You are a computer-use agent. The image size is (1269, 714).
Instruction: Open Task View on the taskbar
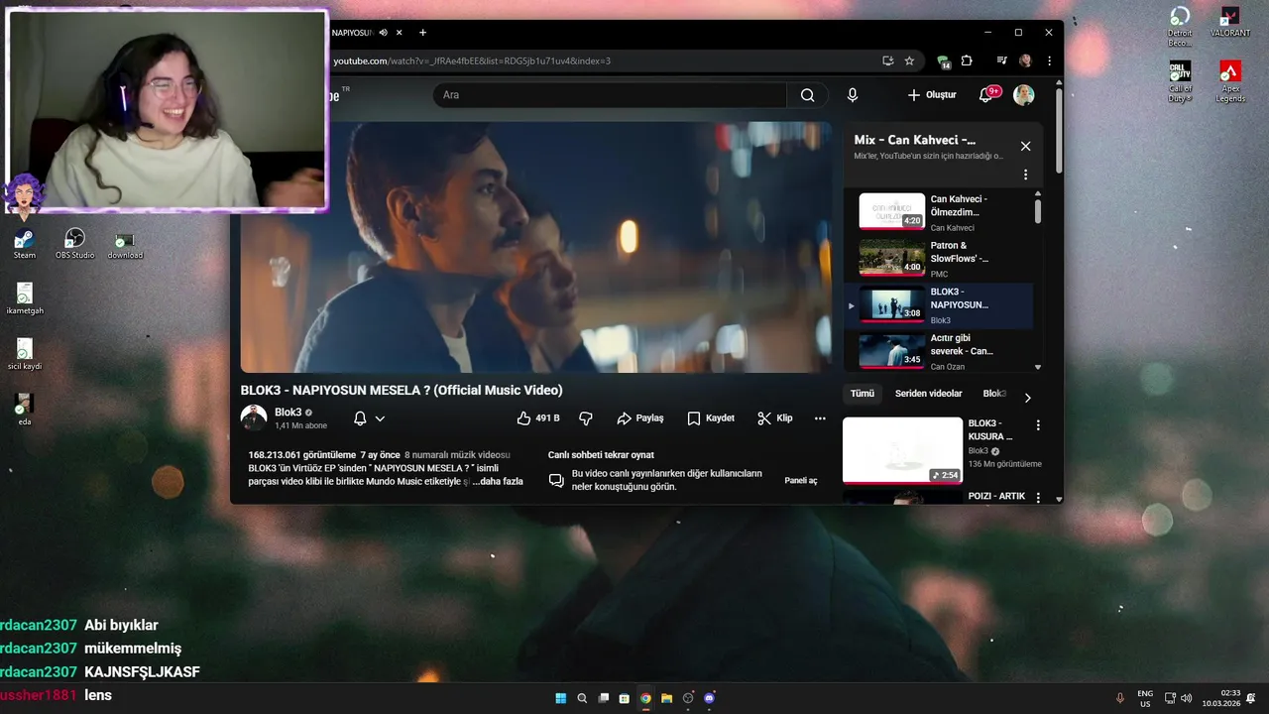click(603, 698)
